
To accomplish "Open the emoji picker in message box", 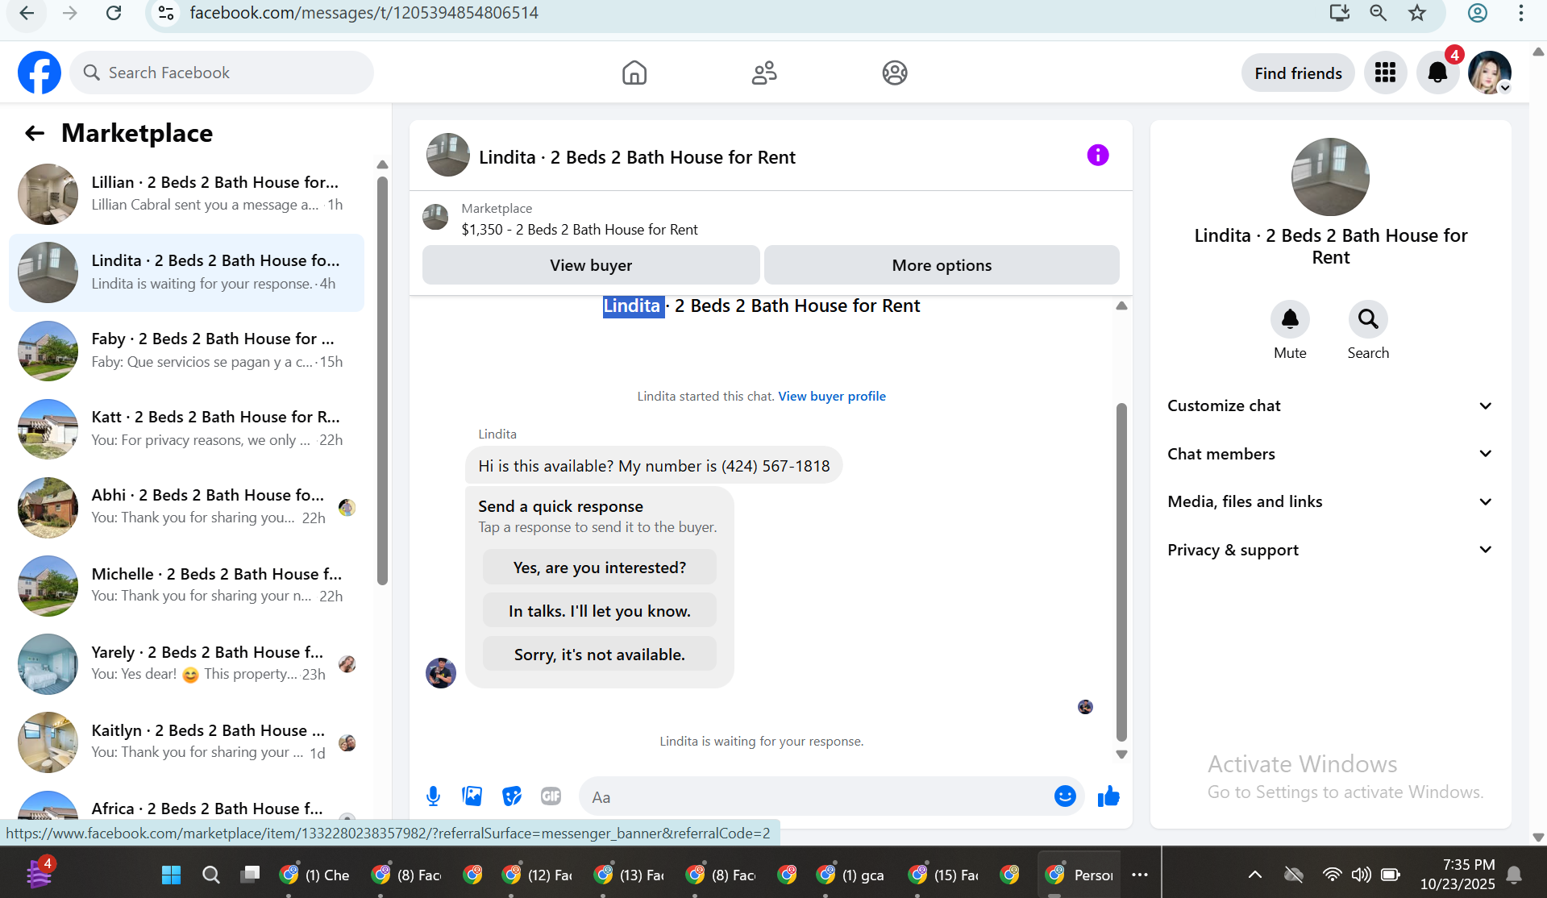I will tap(1065, 796).
